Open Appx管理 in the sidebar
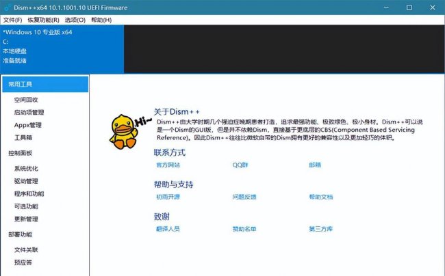Screen dimensions: 445x276 tap(28, 125)
